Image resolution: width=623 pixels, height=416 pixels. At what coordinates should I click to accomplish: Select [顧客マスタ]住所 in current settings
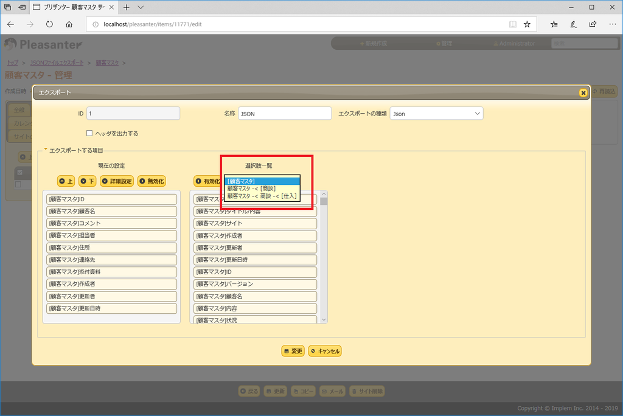(112, 248)
